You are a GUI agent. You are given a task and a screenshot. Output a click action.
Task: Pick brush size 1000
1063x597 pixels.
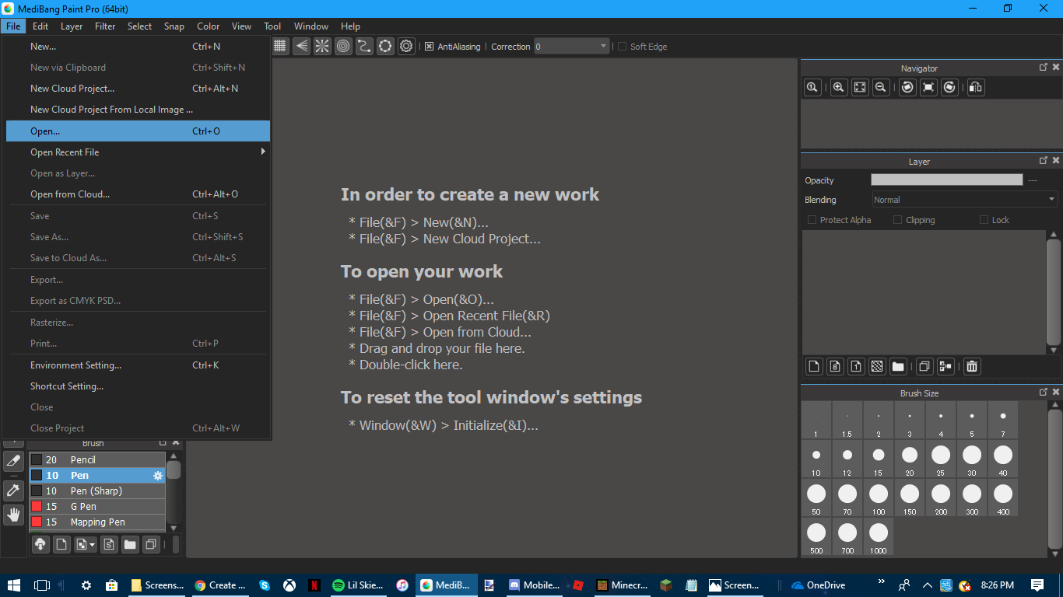point(879,536)
